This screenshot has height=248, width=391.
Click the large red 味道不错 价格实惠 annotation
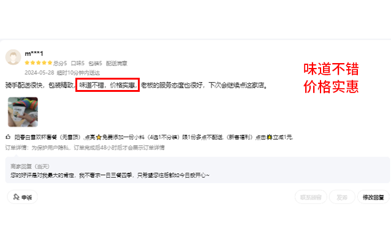331,78
